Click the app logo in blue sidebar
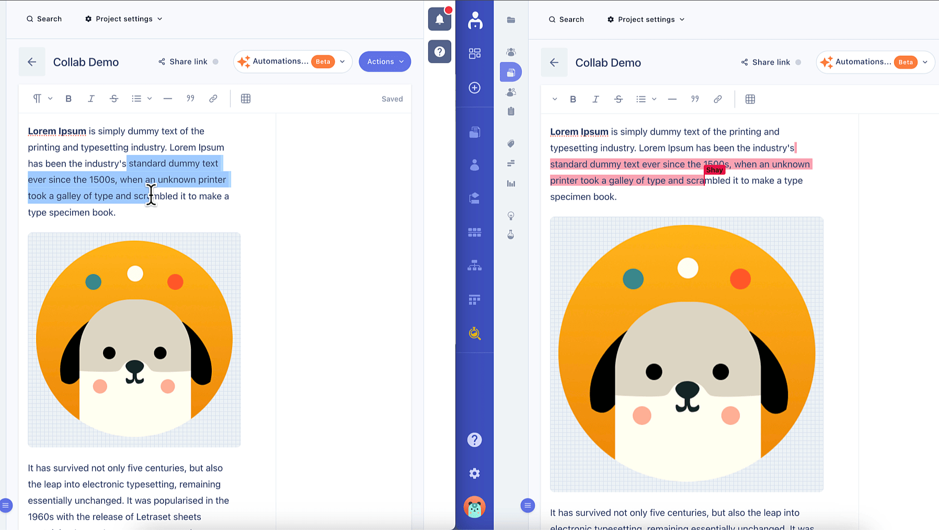The height and width of the screenshot is (530, 939). tap(475, 20)
